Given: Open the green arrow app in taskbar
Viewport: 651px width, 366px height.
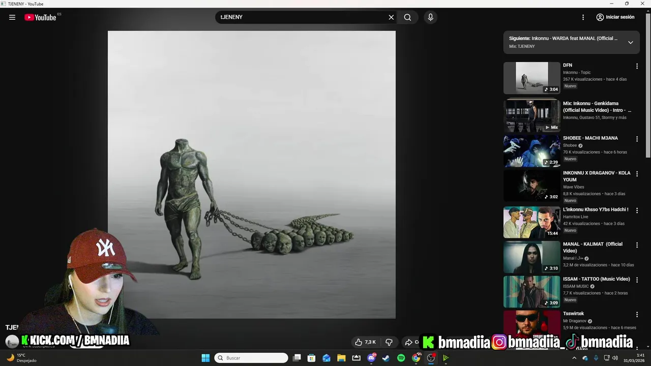Looking at the screenshot, I should click(x=446, y=358).
